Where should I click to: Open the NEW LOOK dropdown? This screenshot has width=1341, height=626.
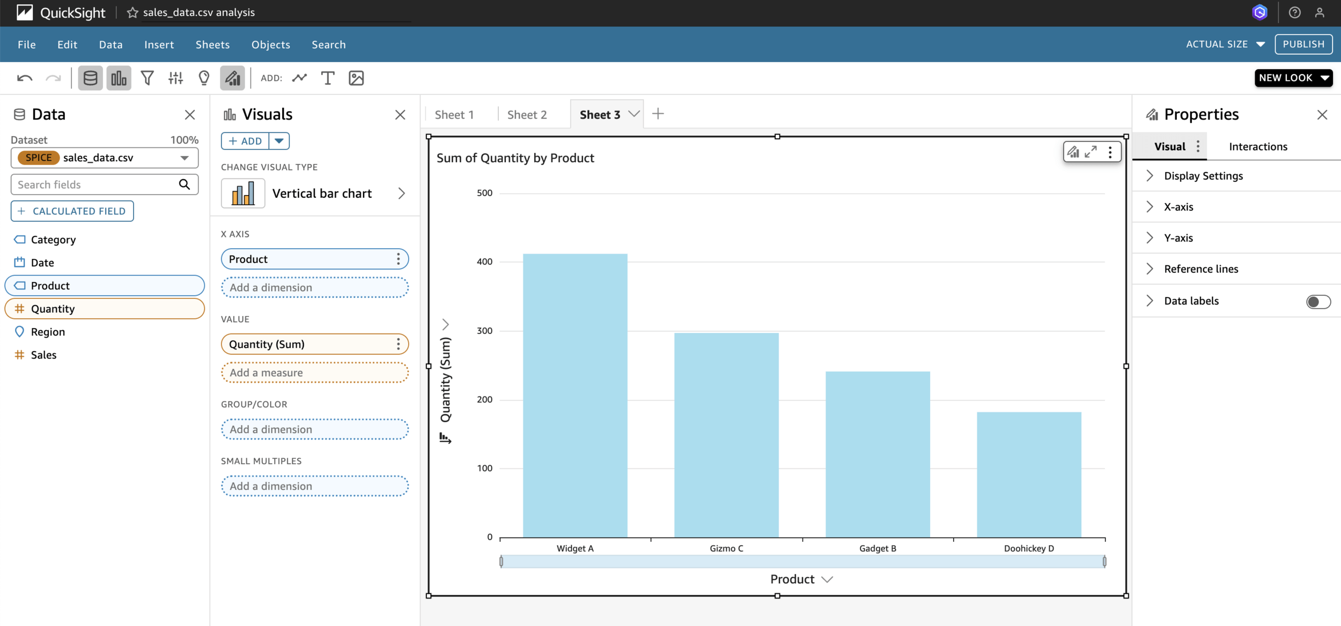[1293, 78]
